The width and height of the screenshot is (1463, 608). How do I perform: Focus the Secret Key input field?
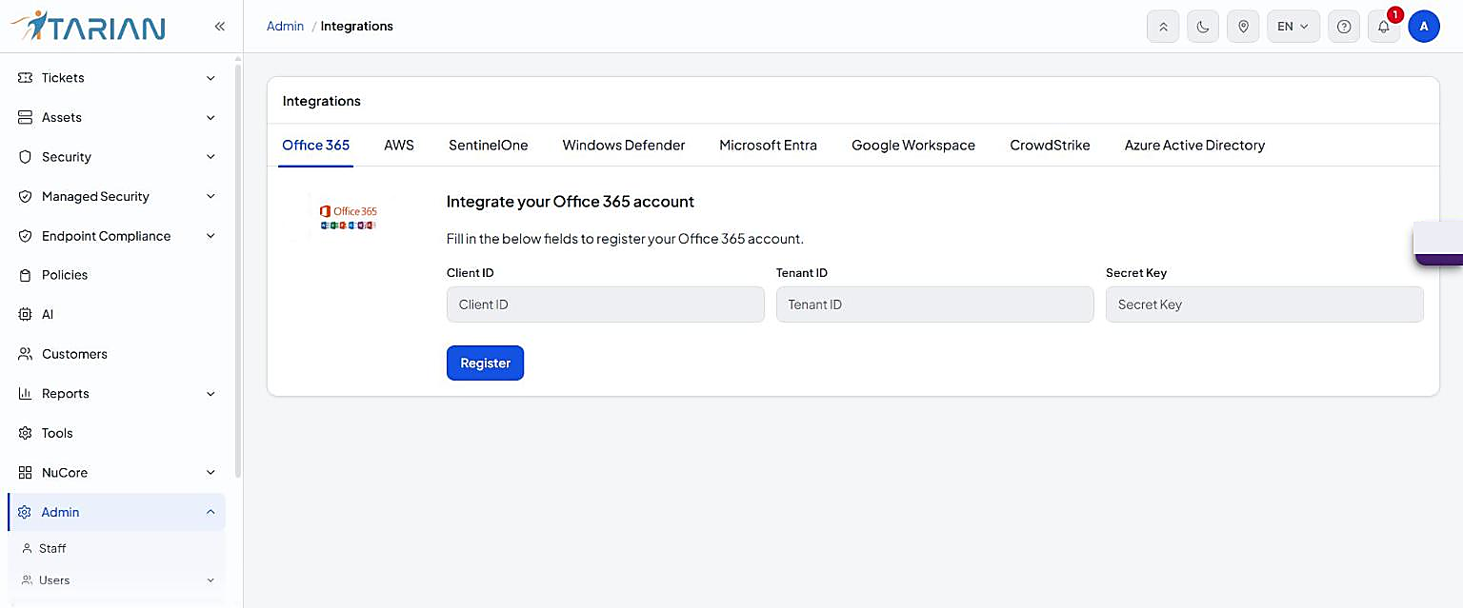click(x=1265, y=304)
